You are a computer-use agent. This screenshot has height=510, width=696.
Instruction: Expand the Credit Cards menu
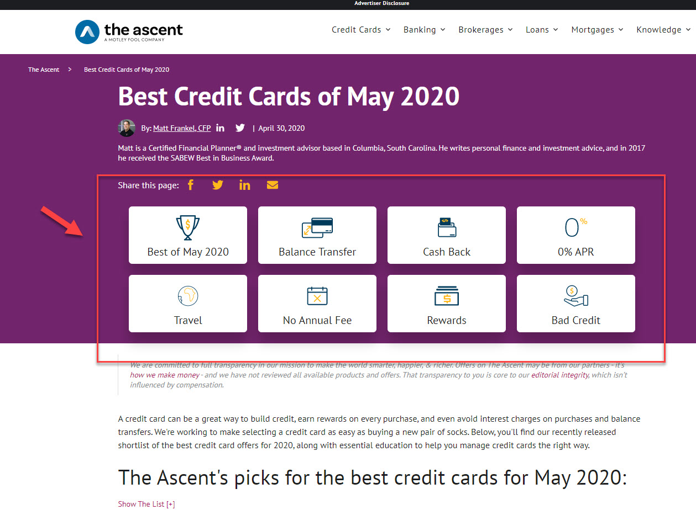[361, 30]
